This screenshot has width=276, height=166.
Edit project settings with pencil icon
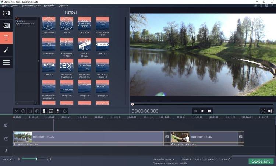pyautogui.click(x=229, y=159)
